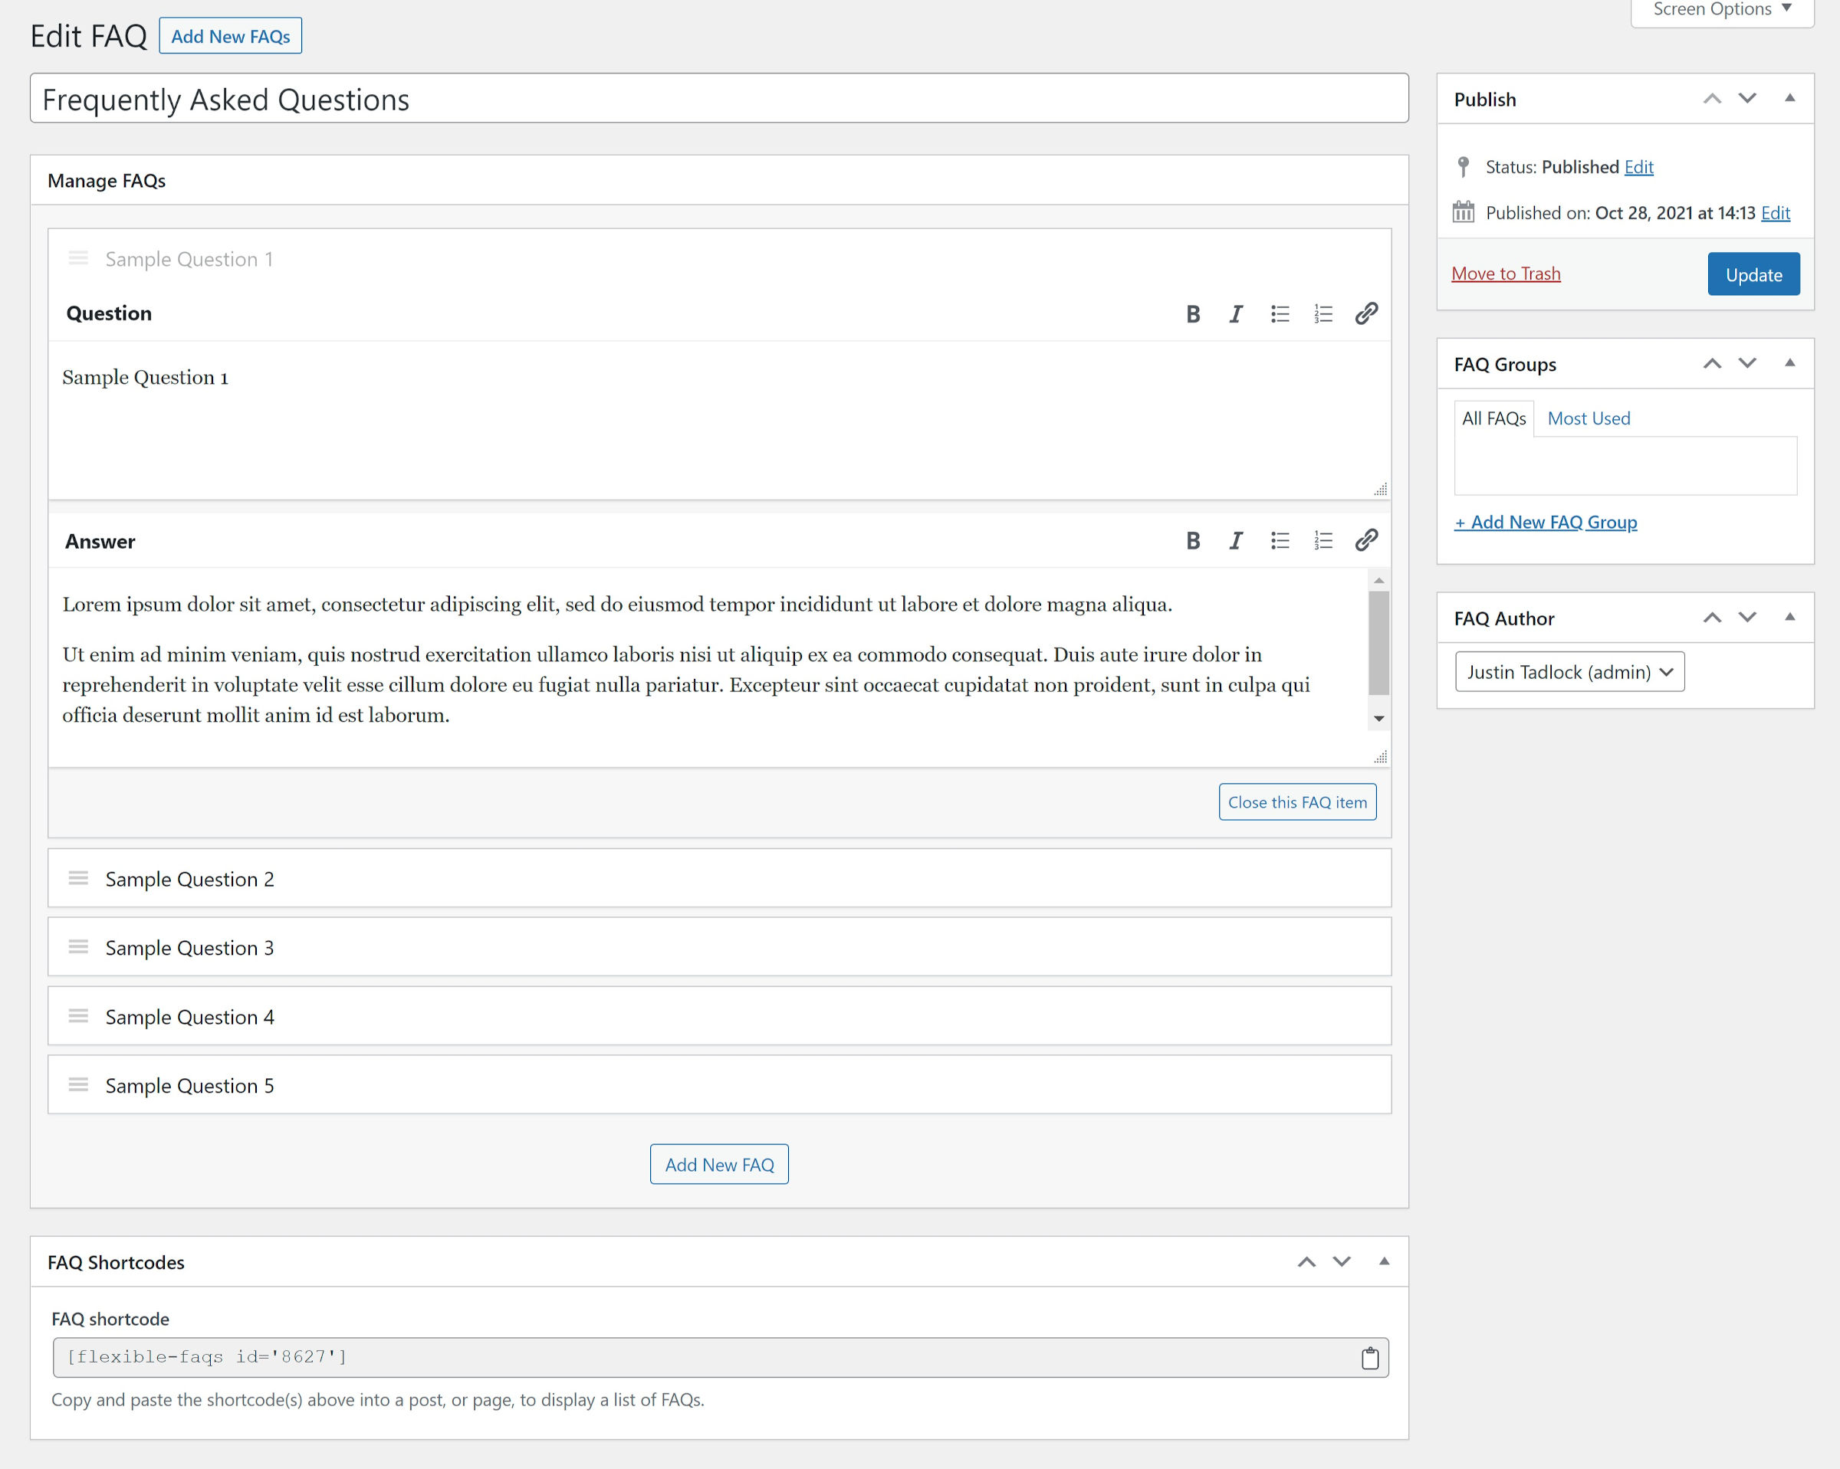
Task: Create a numbered list in the Answer editor
Action: click(x=1322, y=540)
